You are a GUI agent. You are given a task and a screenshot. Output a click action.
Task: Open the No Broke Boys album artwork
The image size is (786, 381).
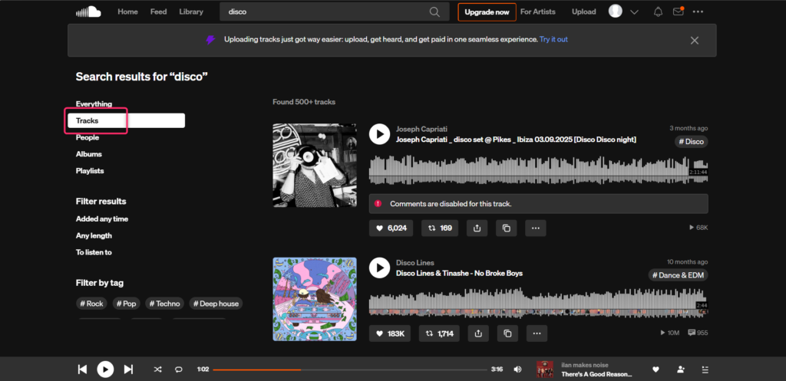pyautogui.click(x=315, y=299)
